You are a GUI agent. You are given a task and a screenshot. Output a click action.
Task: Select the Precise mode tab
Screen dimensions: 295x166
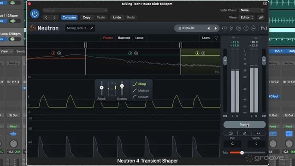[108, 38]
